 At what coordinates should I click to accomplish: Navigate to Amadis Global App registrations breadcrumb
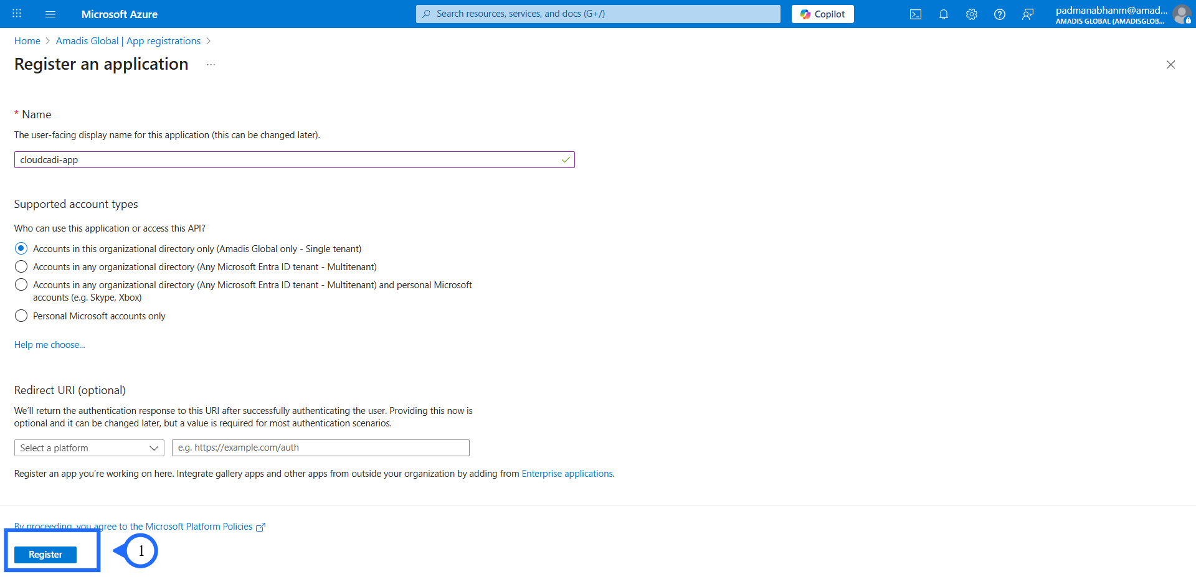coord(128,41)
